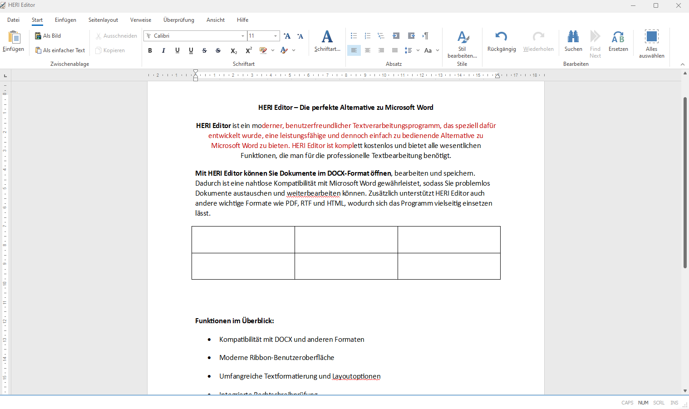Select the Start ribbon tab
This screenshot has height=409, width=689.
point(37,20)
